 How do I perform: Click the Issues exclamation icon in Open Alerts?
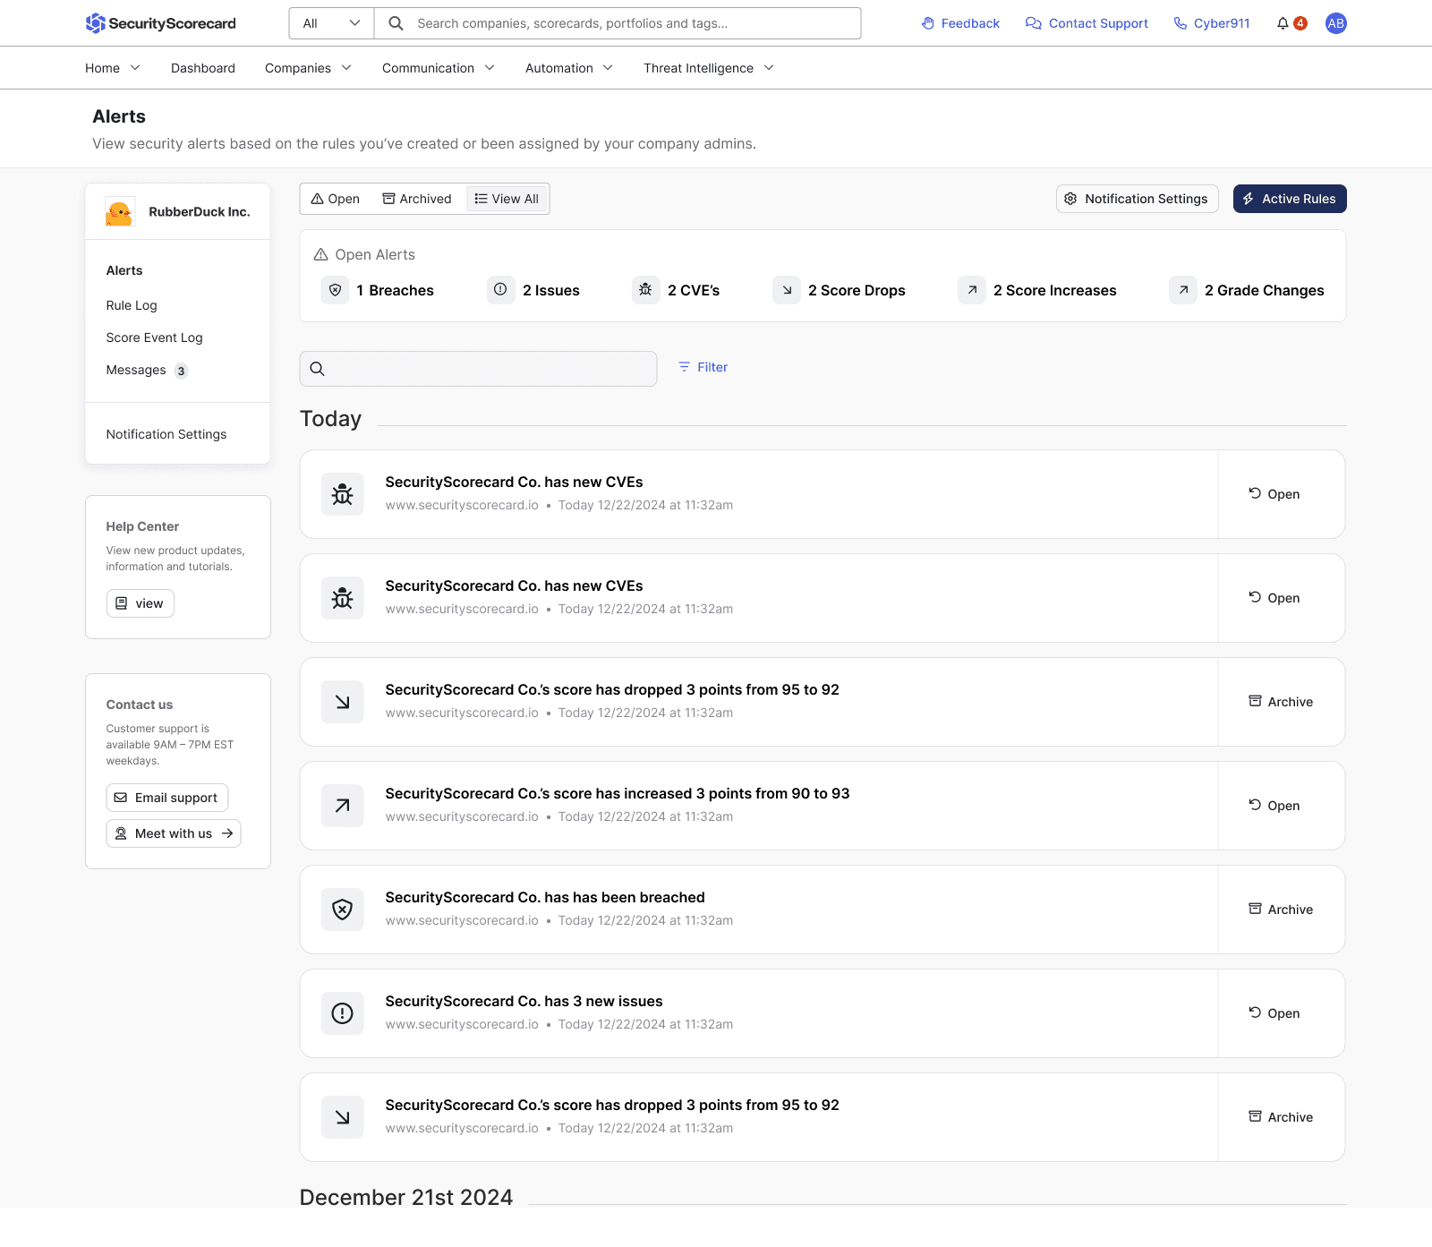[x=501, y=290]
